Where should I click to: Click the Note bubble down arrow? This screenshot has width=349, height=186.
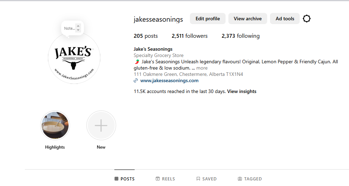pyautogui.click(x=78, y=30)
